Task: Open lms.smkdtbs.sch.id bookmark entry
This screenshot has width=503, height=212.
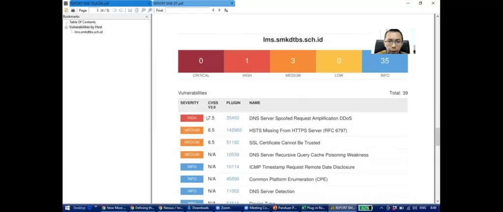Action: tap(88, 32)
